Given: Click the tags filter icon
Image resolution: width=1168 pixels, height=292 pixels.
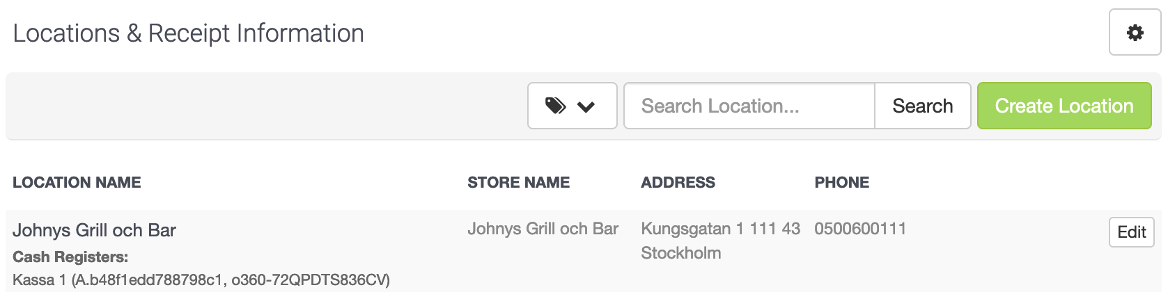Looking at the screenshot, I should pos(555,106).
